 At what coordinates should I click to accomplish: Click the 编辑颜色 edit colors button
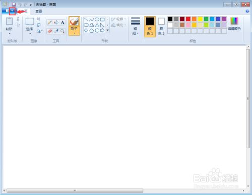(234, 24)
